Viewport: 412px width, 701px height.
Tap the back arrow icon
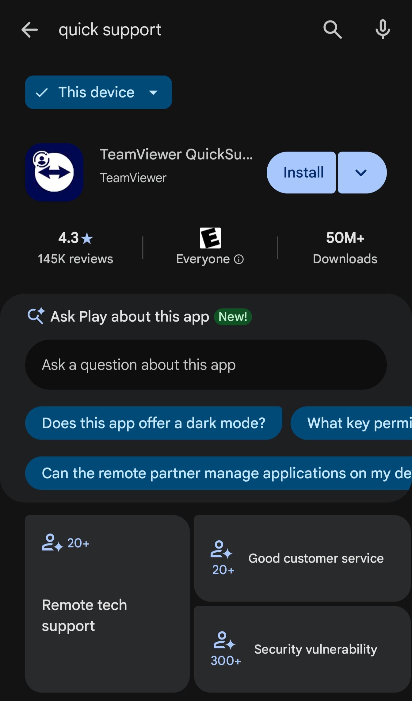29,30
